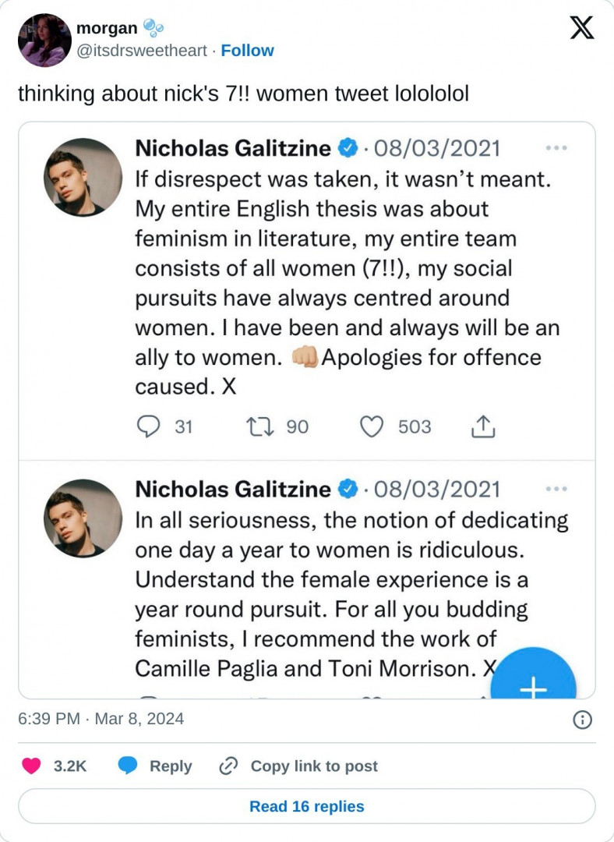614x842 pixels.
Task: Like the post with heart icon
Action: [x=31, y=766]
